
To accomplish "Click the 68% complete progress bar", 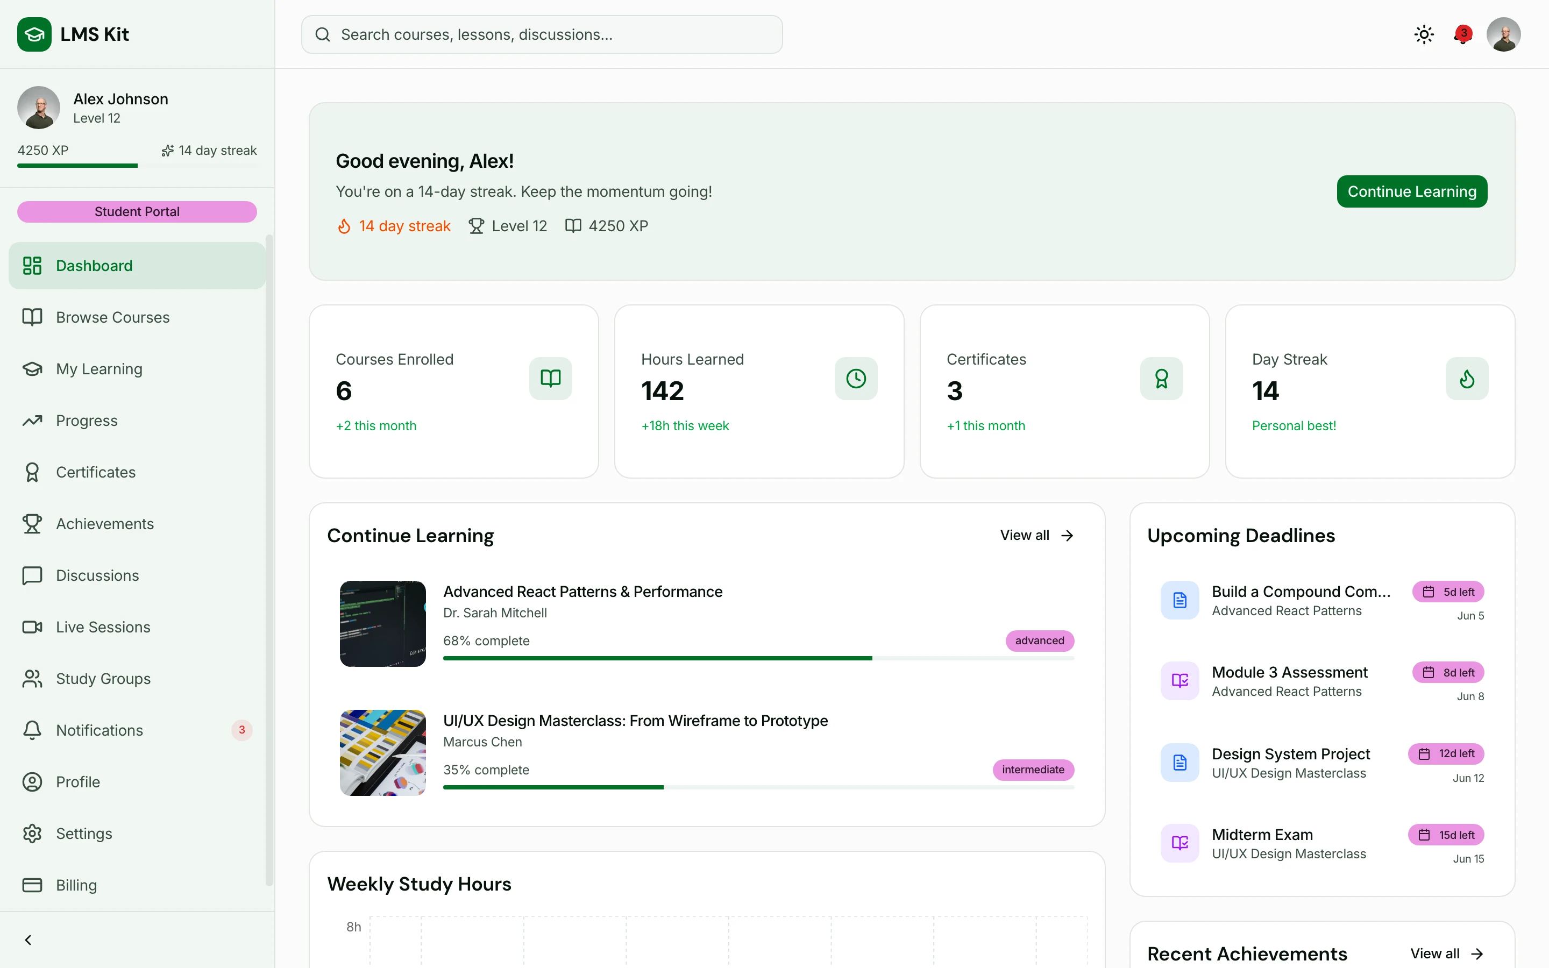I will (x=758, y=658).
